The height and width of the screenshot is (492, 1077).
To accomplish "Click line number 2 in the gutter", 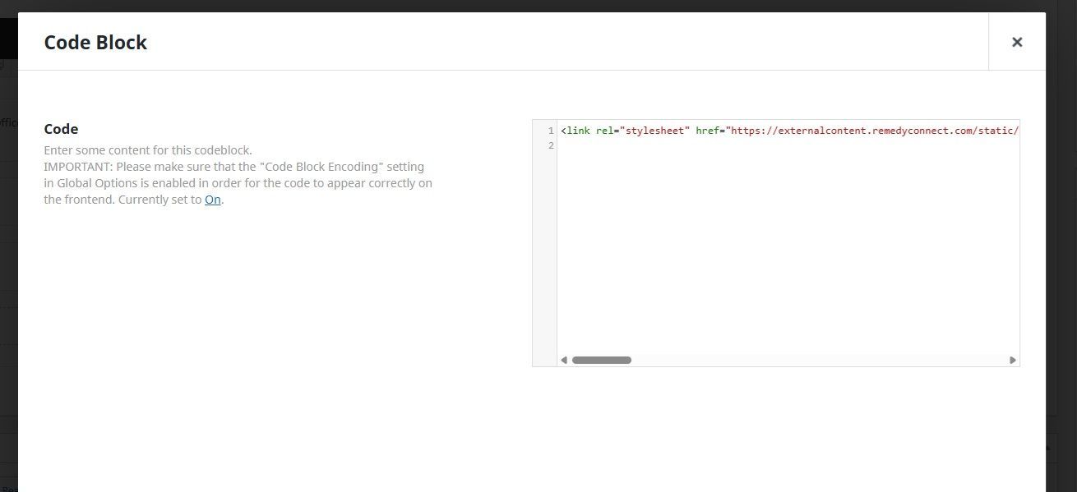I will click(x=549, y=144).
